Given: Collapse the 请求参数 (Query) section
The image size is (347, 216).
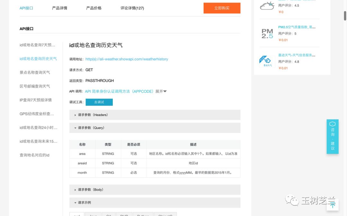Looking at the screenshot, I should (x=155, y=128).
